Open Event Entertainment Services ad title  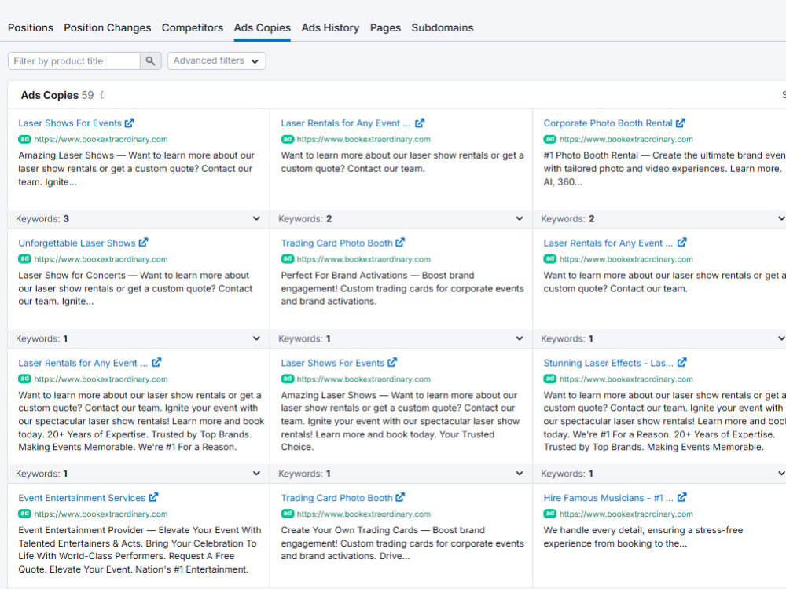pos(82,498)
